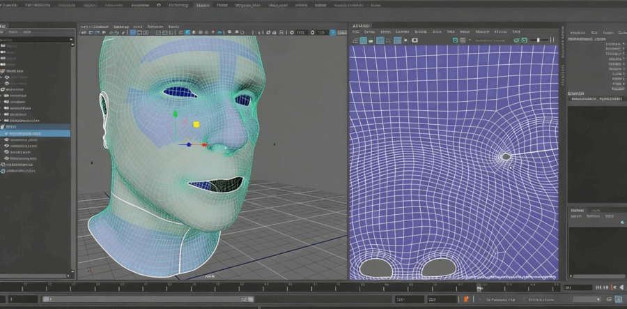
Task: Click the first icon in the 3D viewport toolbar
Action: click(x=84, y=32)
